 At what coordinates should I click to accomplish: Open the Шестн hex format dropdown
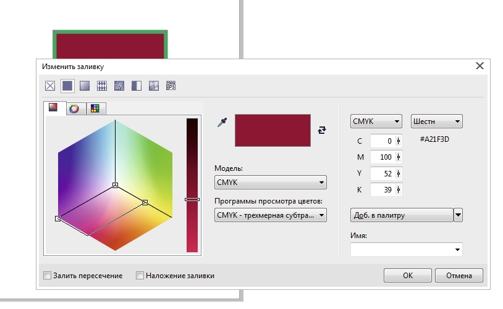click(x=437, y=122)
